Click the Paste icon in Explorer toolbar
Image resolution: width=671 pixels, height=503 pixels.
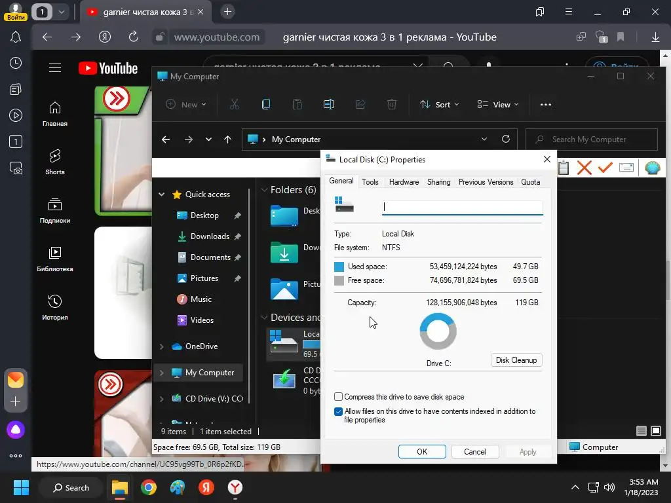297,104
